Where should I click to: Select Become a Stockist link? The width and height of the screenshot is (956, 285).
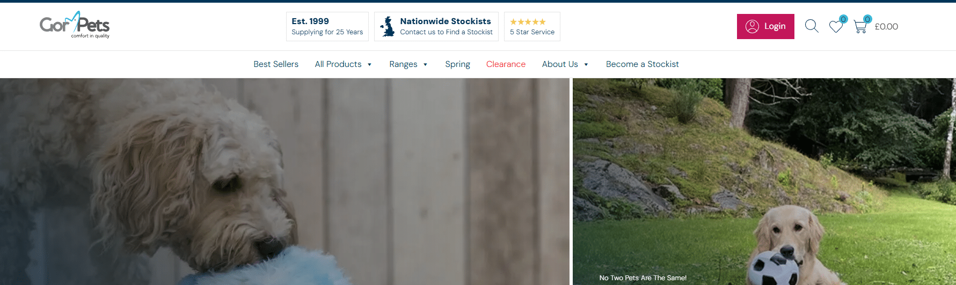(642, 64)
